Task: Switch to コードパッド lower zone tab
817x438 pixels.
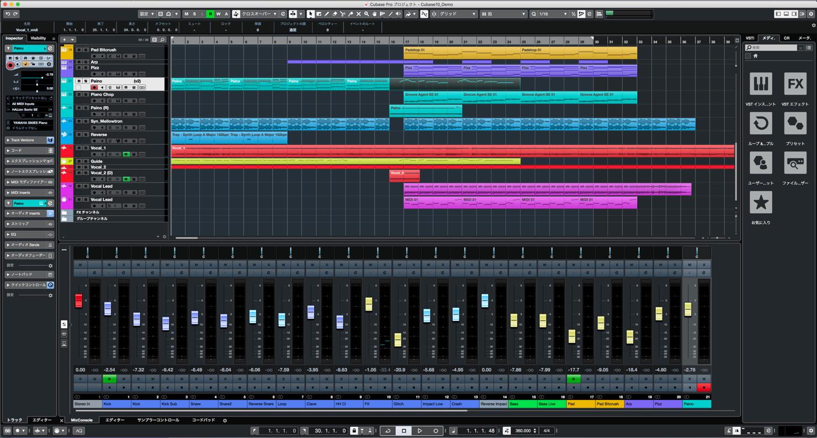Action: pos(203,420)
